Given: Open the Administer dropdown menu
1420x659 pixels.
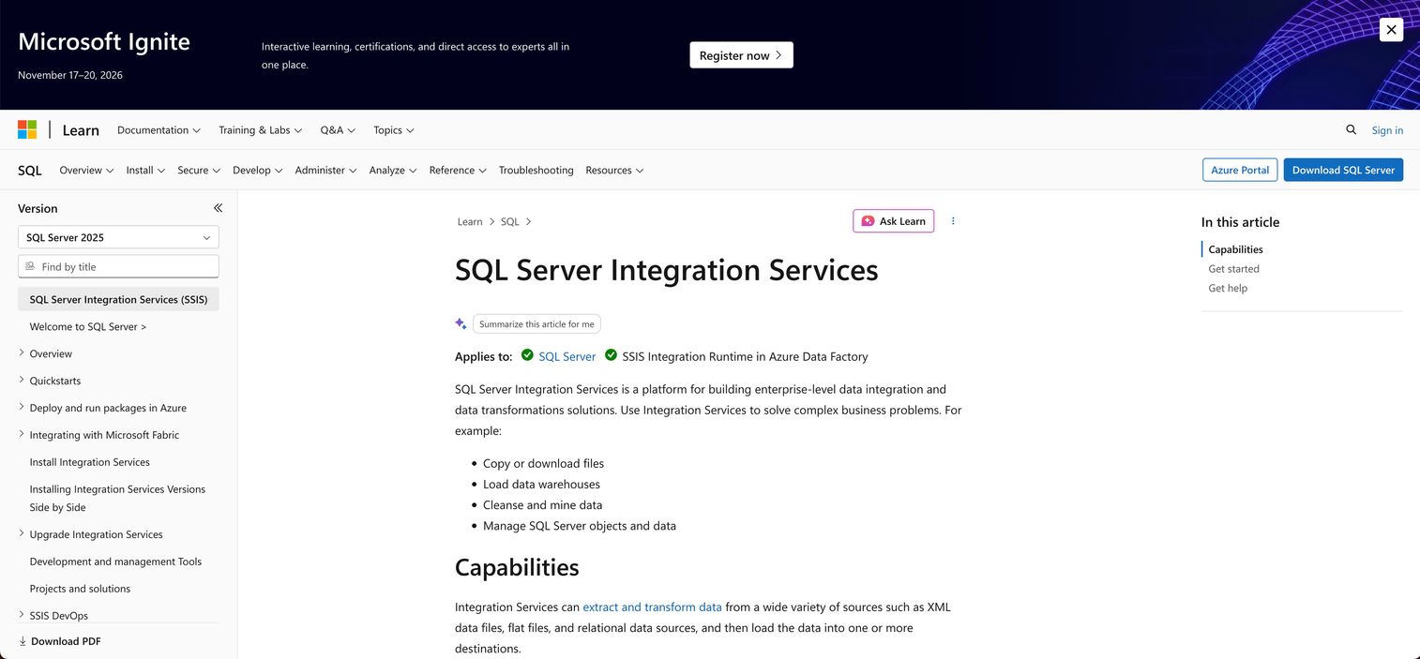Looking at the screenshot, I should pyautogui.click(x=325, y=171).
